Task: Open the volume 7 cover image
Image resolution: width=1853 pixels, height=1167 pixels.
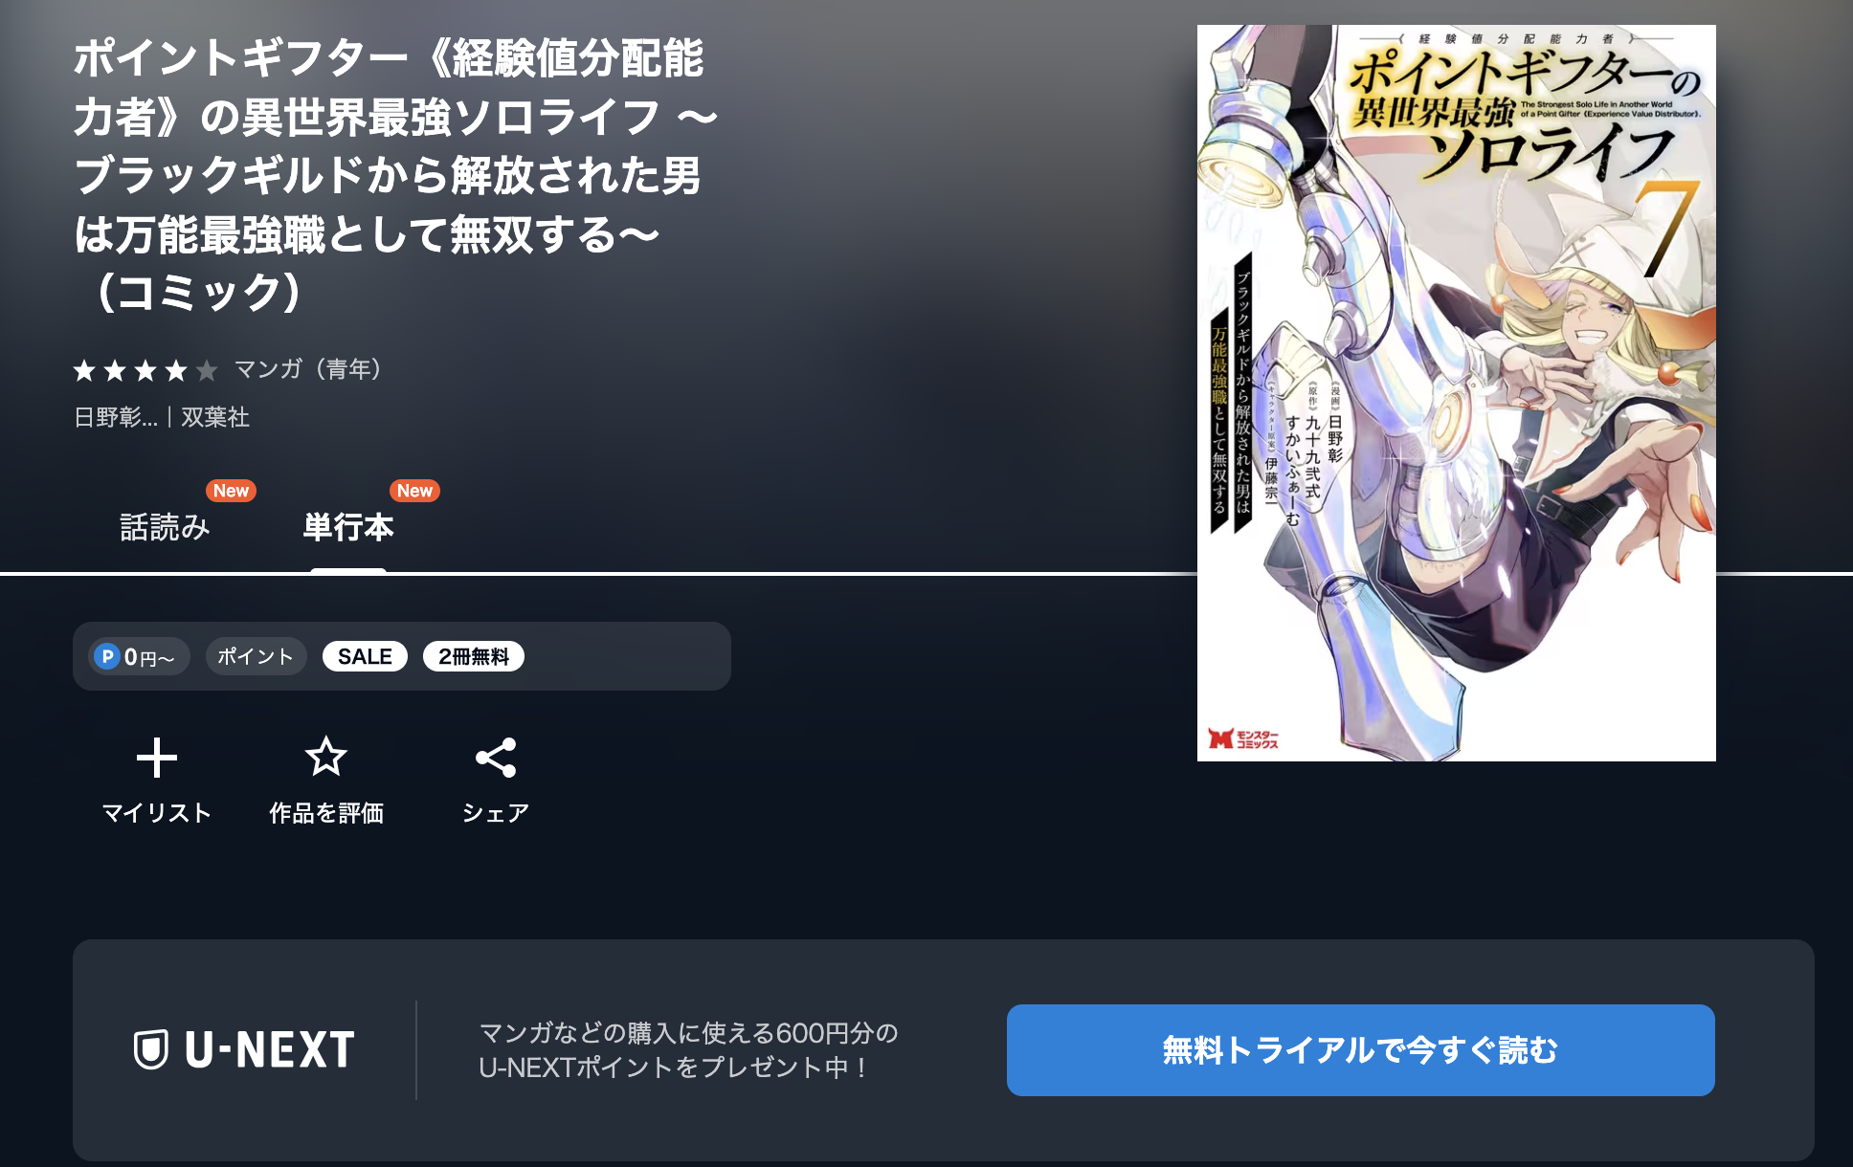Action: coord(1456,393)
